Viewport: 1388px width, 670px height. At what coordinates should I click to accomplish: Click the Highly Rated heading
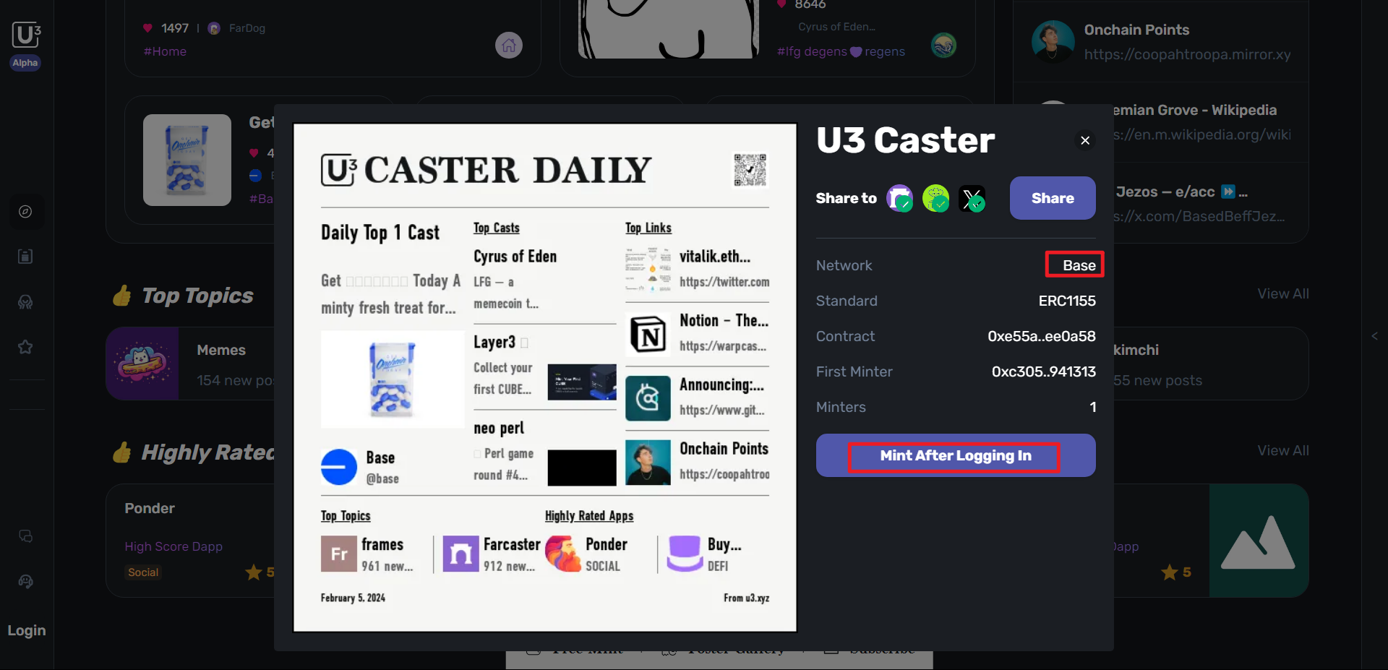pyautogui.click(x=194, y=452)
